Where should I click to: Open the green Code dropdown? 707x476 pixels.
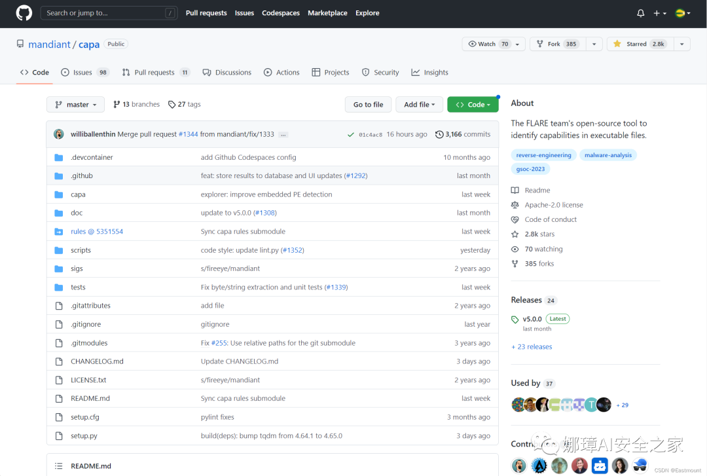click(x=473, y=104)
